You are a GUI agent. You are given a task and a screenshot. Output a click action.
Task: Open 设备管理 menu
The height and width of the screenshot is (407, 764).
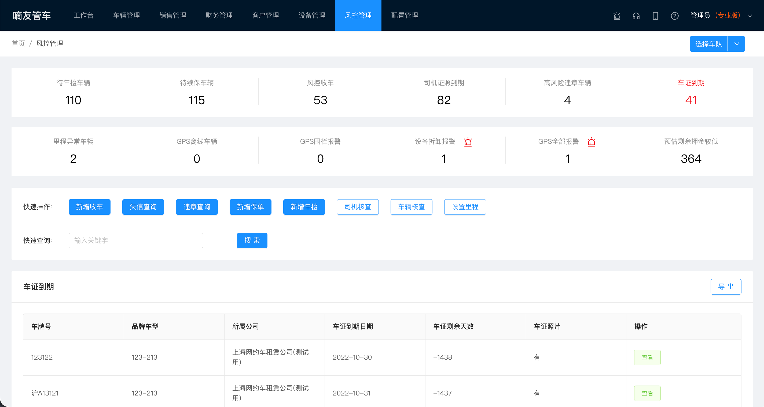tap(312, 15)
